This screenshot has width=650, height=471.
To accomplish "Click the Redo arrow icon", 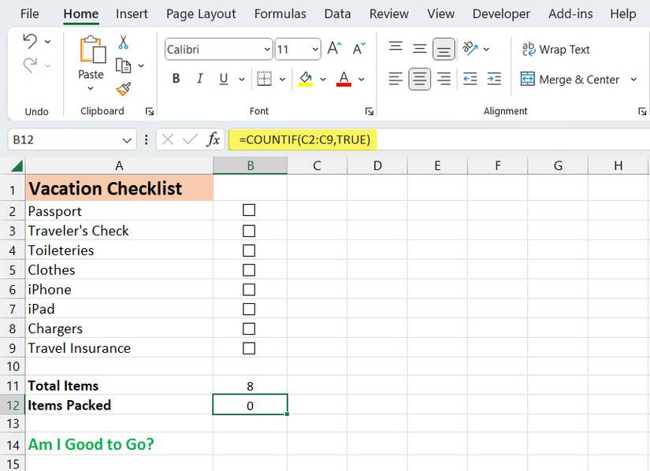I will click(x=30, y=65).
